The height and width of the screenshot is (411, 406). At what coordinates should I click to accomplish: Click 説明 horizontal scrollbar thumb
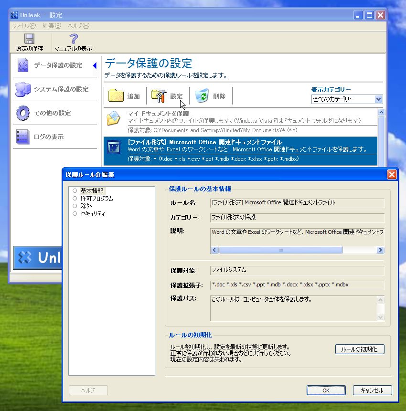click(x=281, y=250)
